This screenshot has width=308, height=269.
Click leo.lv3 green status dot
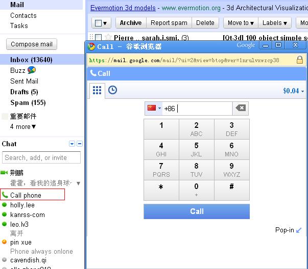pyautogui.click(x=4, y=224)
